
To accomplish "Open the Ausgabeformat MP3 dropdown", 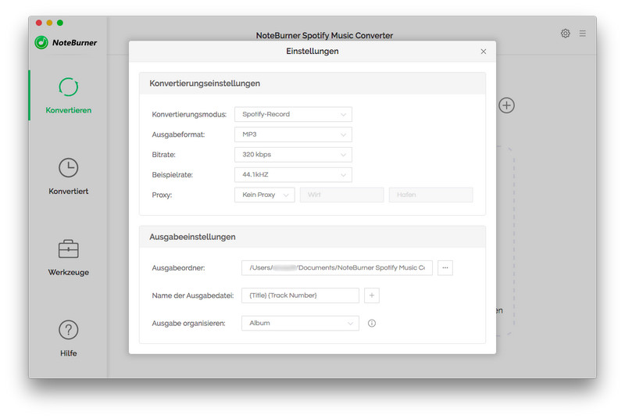I will point(293,134).
